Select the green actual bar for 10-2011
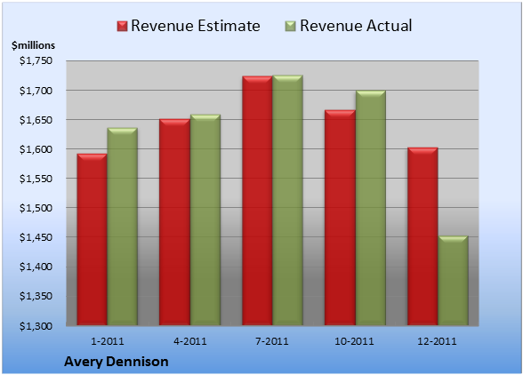Image resolution: width=523 pixels, height=375 pixels. pyautogui.click(x=371, y=208)
